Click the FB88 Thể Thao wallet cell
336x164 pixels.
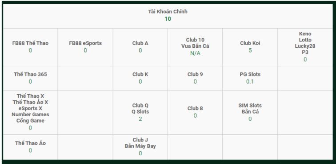(x=30, y=47)
